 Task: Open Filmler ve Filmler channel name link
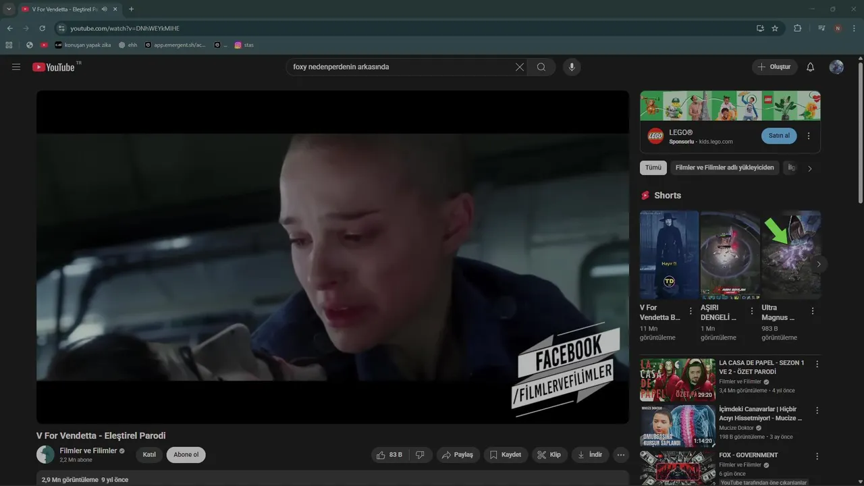point(88,450)
